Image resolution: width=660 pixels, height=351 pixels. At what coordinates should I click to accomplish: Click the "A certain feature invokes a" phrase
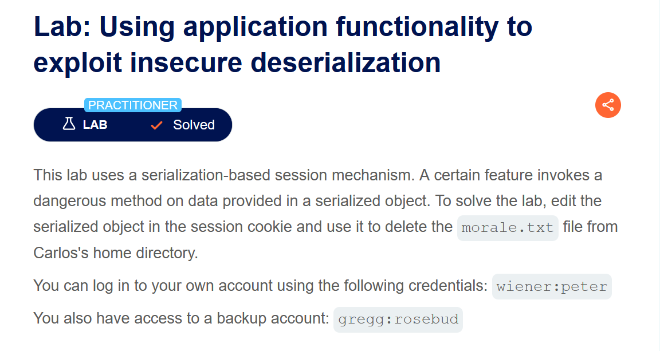510,175
